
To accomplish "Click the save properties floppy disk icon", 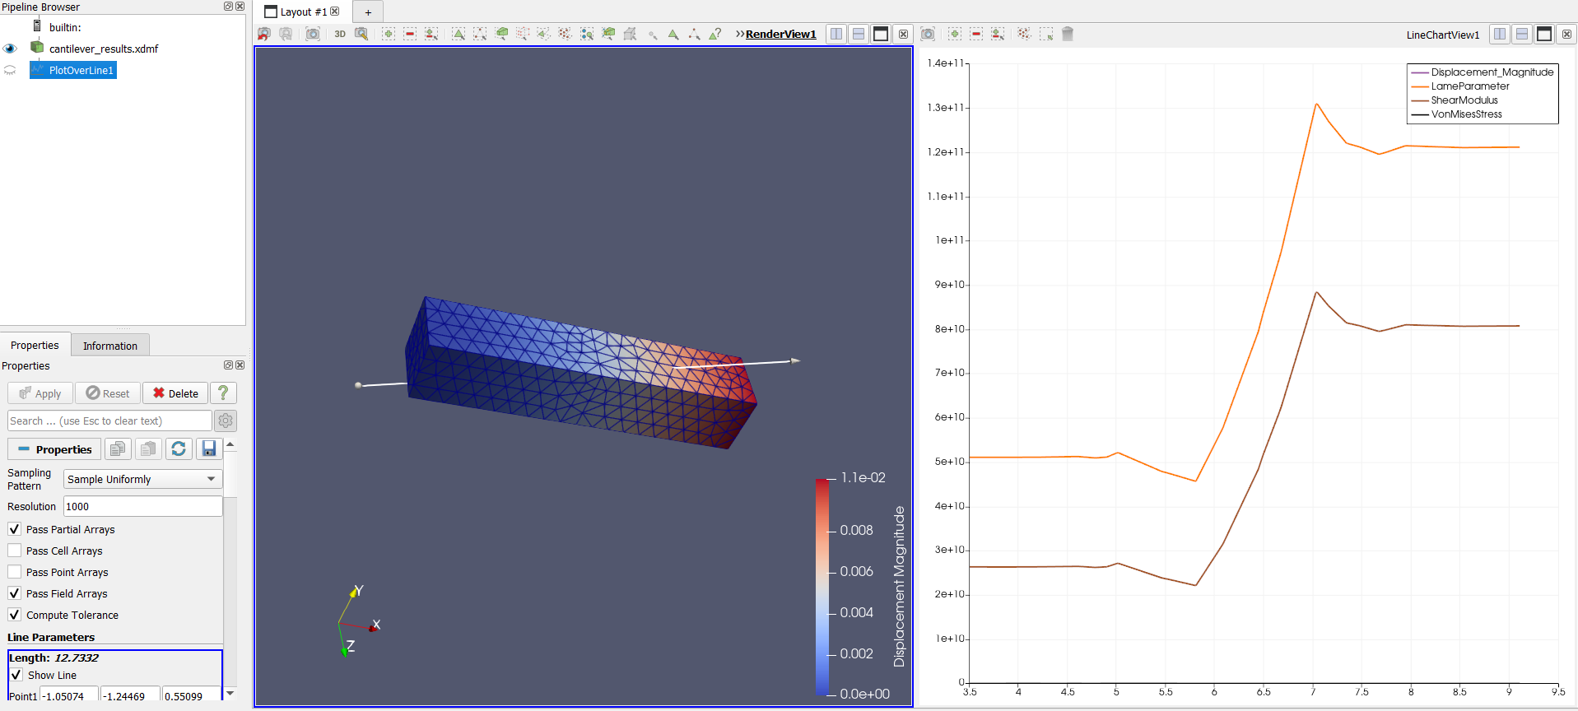I will pos(209,448).
